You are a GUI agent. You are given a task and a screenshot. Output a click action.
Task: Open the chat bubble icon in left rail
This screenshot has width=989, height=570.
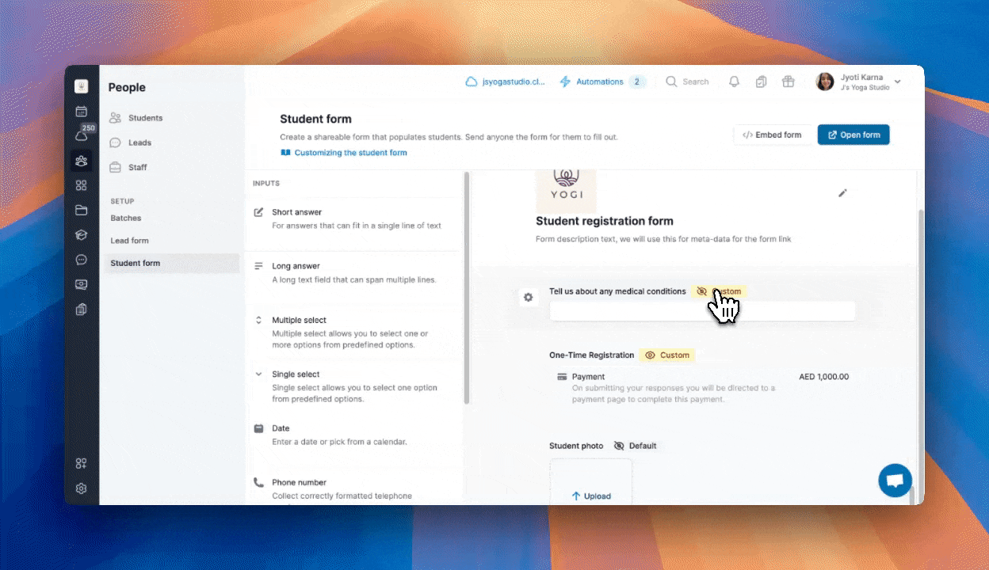click(81, 260)
